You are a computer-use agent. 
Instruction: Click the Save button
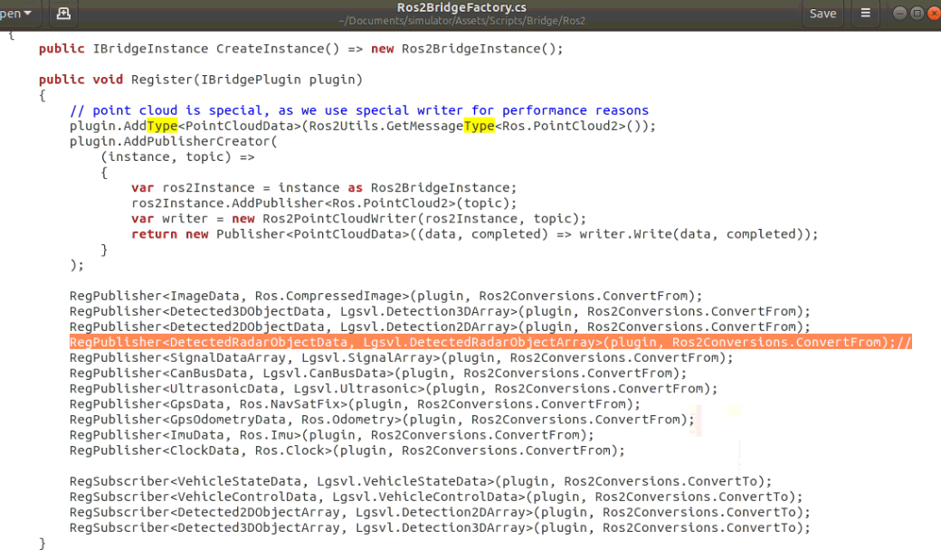point(822,14)
